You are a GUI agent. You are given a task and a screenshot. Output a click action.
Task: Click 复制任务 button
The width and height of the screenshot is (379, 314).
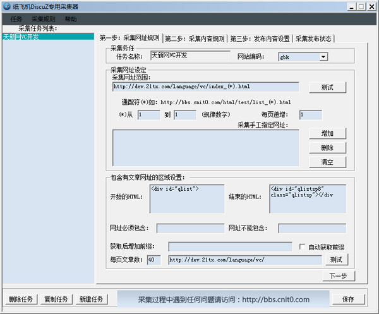pos(56,299)
